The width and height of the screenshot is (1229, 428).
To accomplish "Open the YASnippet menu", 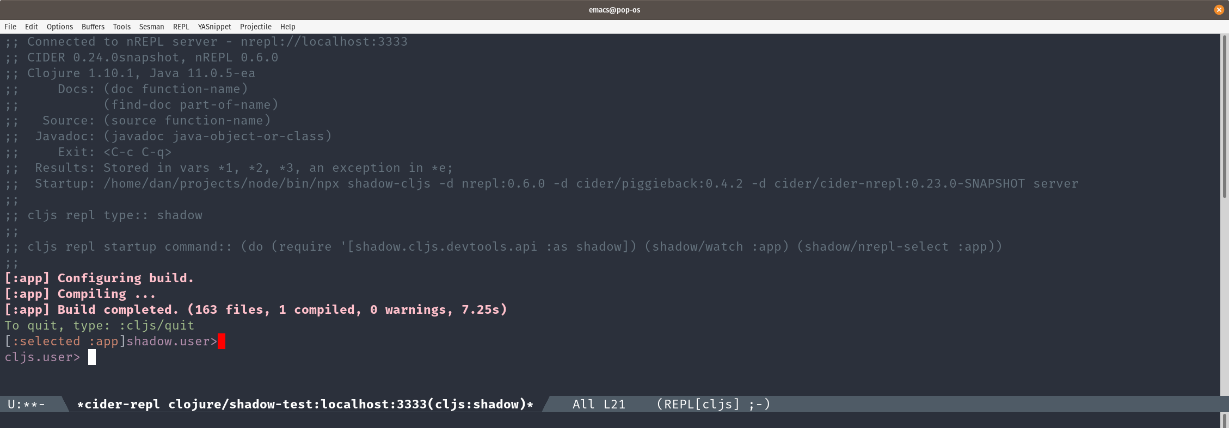I will click(x=214, y=27).
